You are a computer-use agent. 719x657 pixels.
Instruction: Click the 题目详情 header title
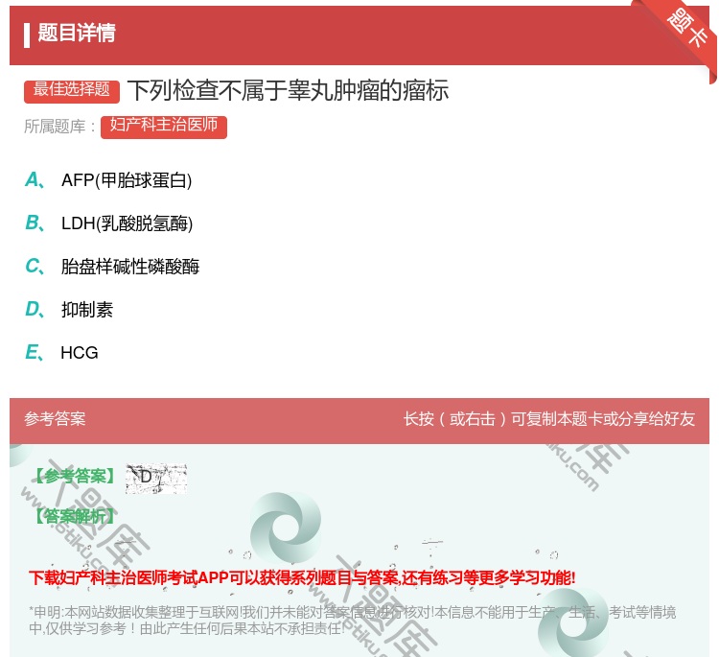pyautogui.click(x=77, y=33)
